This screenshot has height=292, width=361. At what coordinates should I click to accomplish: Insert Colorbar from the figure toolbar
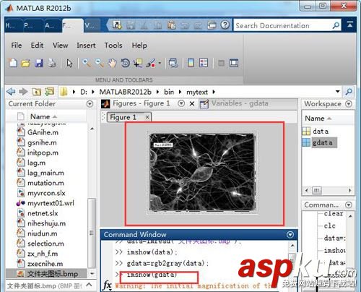[191, 63]
